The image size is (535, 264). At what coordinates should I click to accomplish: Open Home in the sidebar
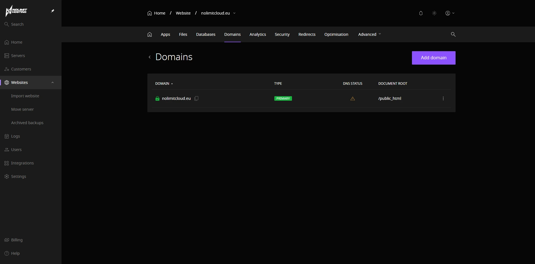(31, 42)
